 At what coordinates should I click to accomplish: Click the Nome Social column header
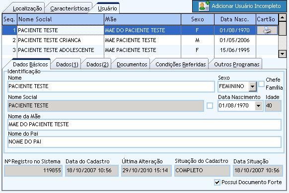61,19
